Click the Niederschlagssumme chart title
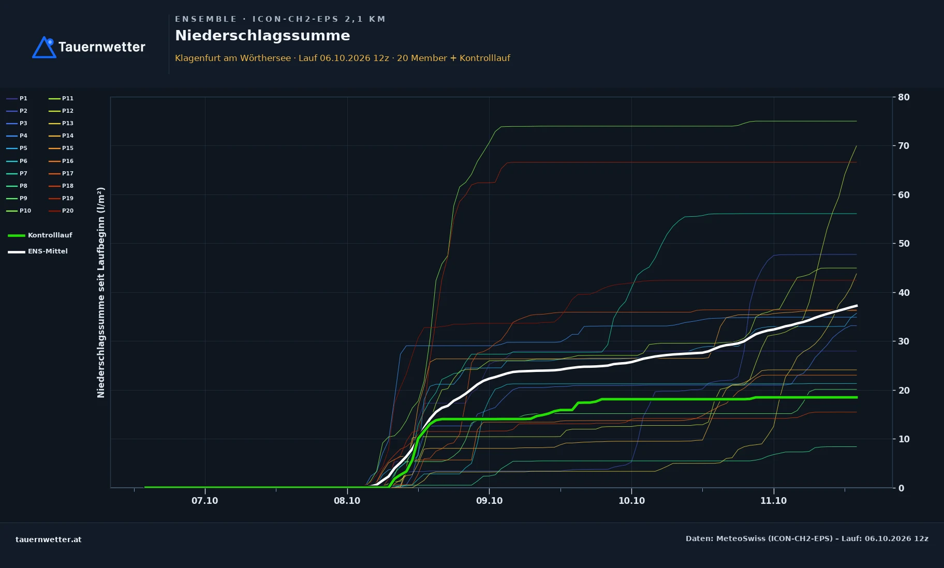 [262, 36]
